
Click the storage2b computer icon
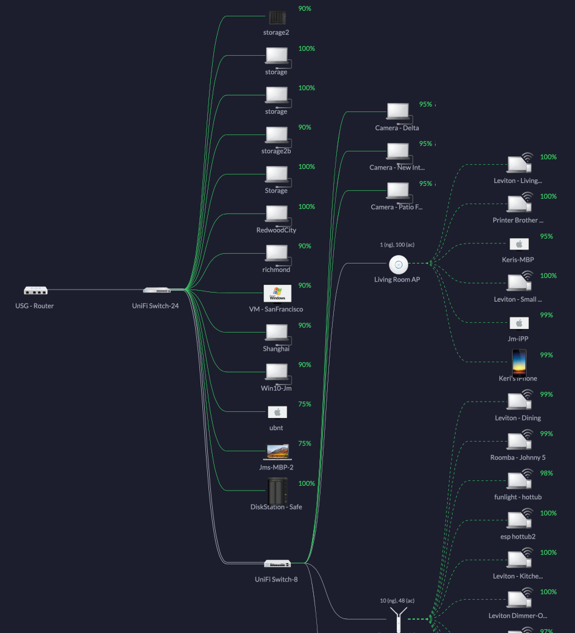(278, 136)
